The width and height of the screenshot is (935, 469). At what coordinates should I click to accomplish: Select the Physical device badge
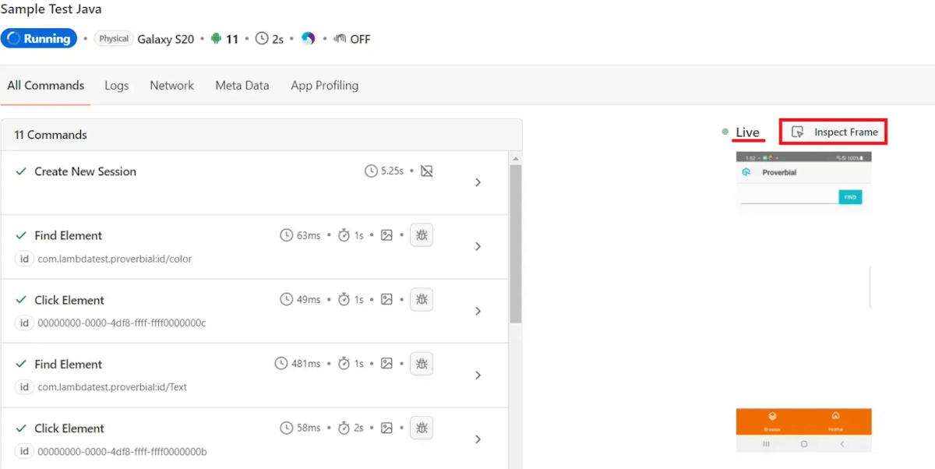[x=113, y=37]
